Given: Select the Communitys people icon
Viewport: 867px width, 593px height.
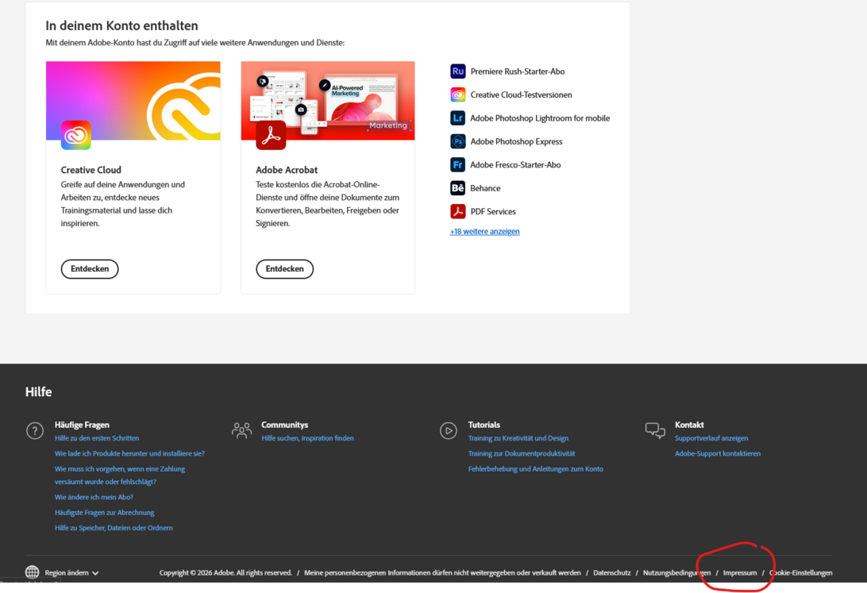Looking at the screenshot, I should coord(241,430).
